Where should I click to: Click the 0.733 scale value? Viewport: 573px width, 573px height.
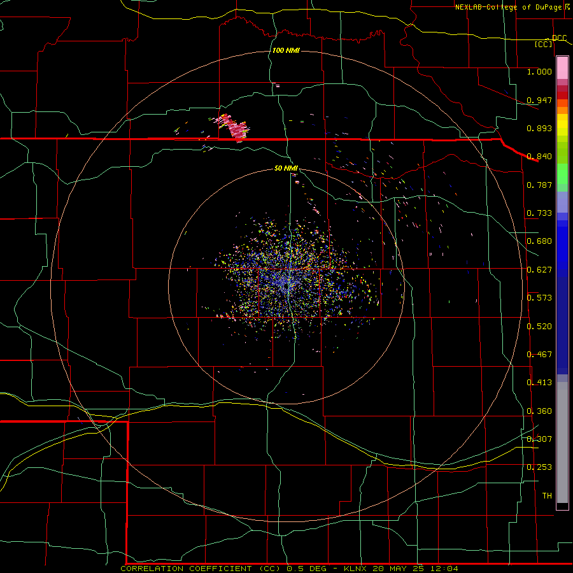point(539,213)
